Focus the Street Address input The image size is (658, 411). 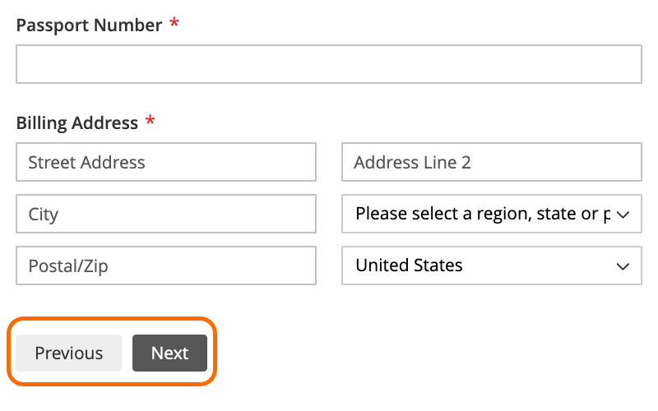point(165,162)
